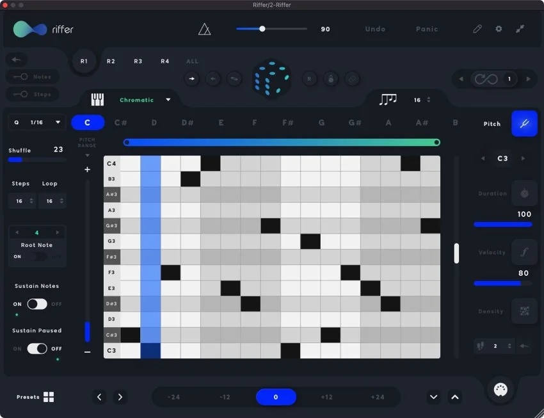This screenshot has height=418, width=544.
Task: Select +12 transpose option
Action: pos(326,397)
